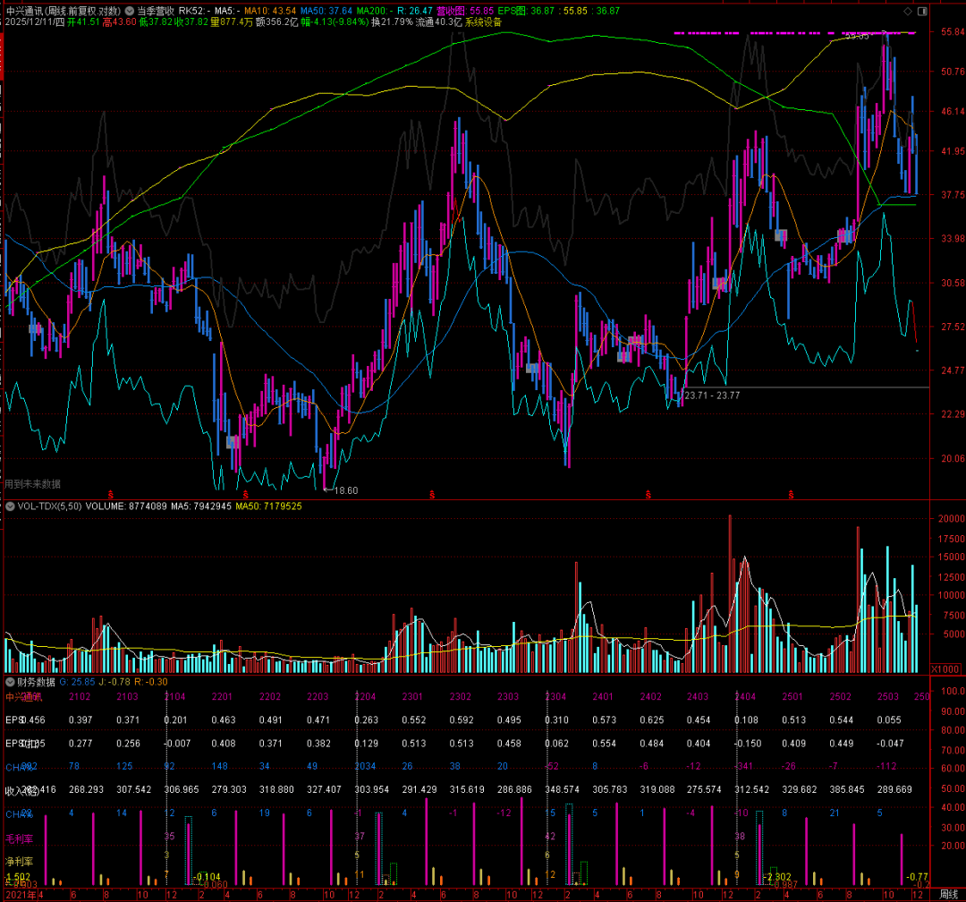Click the 18.60 low price marker
966x902 pixels.
pyautogui.click(x=344, y=490)
